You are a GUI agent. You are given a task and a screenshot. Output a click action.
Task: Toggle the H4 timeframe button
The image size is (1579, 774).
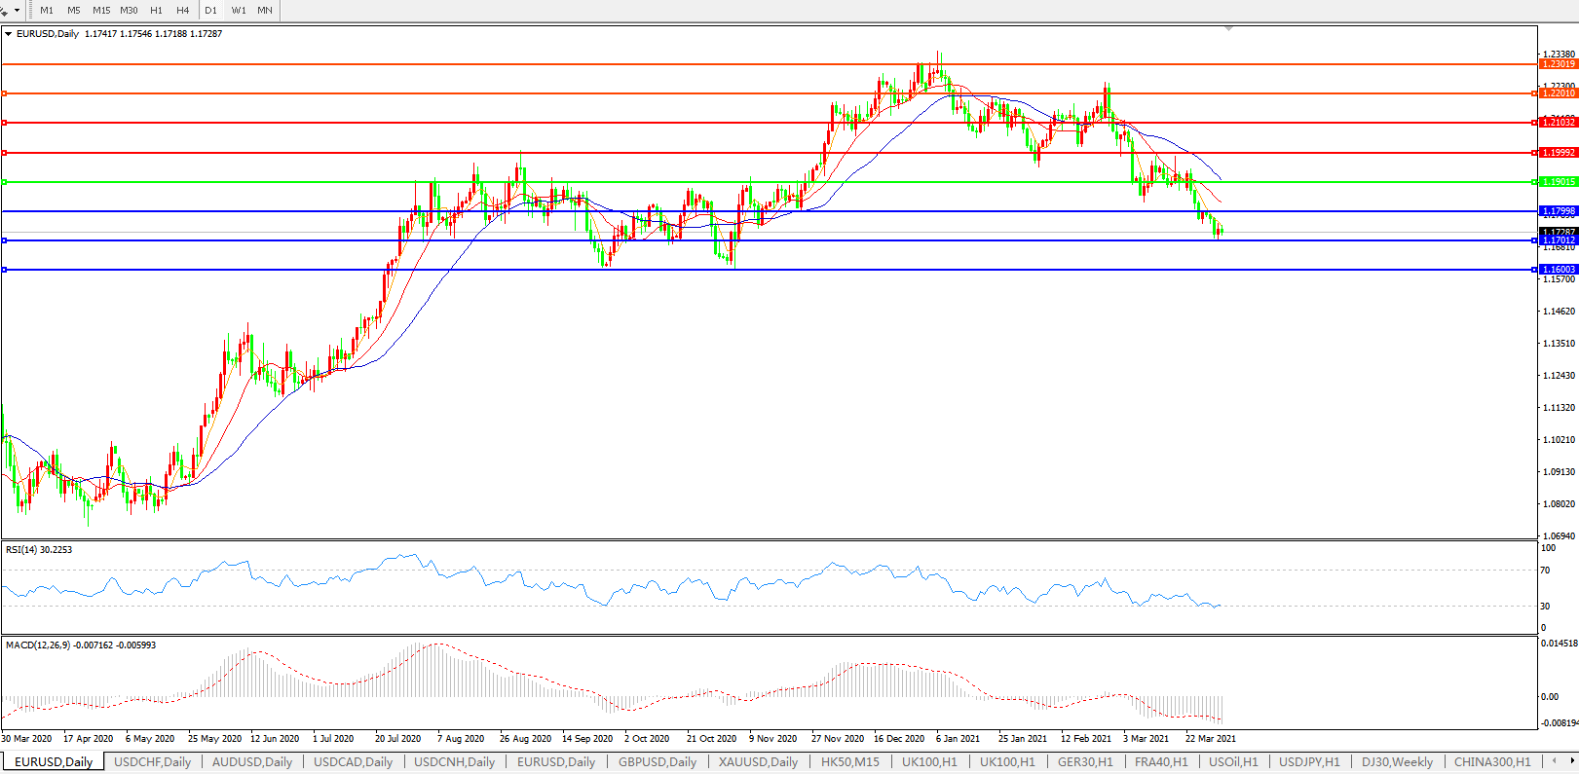(x=183, y=10)
